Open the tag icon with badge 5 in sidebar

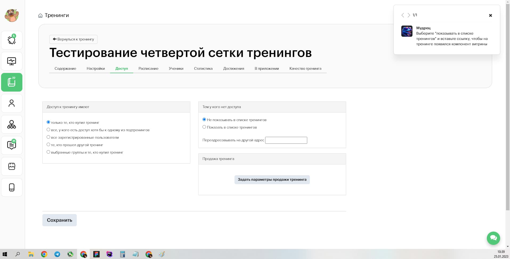[12, 40]
